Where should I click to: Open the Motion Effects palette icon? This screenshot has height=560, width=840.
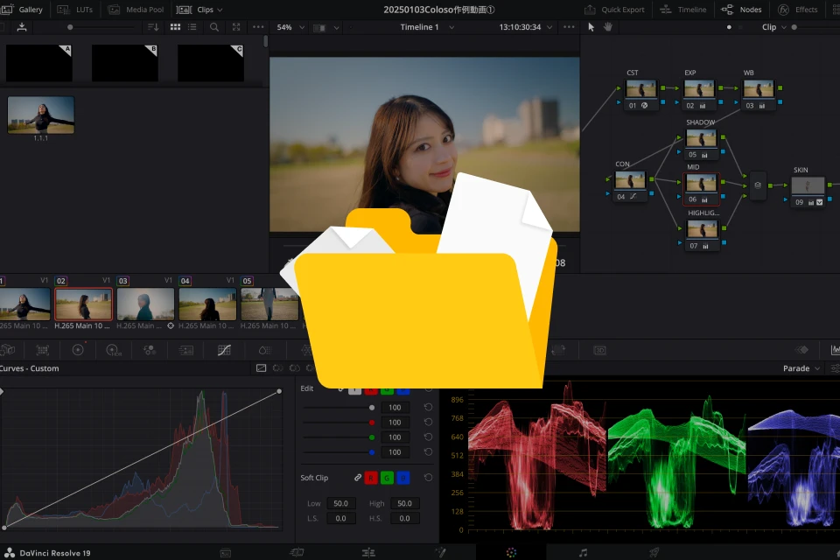pos(185,350)
